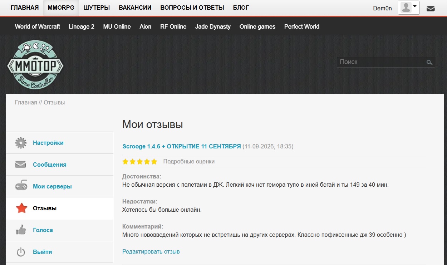Click the Мои отзывы heading
The image size is (447, 265).
point(153,124)
